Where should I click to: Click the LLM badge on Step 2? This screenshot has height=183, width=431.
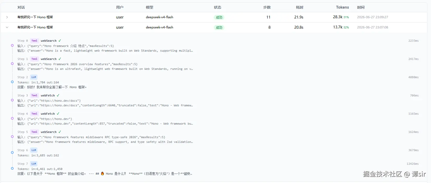(x=34, y=77)
